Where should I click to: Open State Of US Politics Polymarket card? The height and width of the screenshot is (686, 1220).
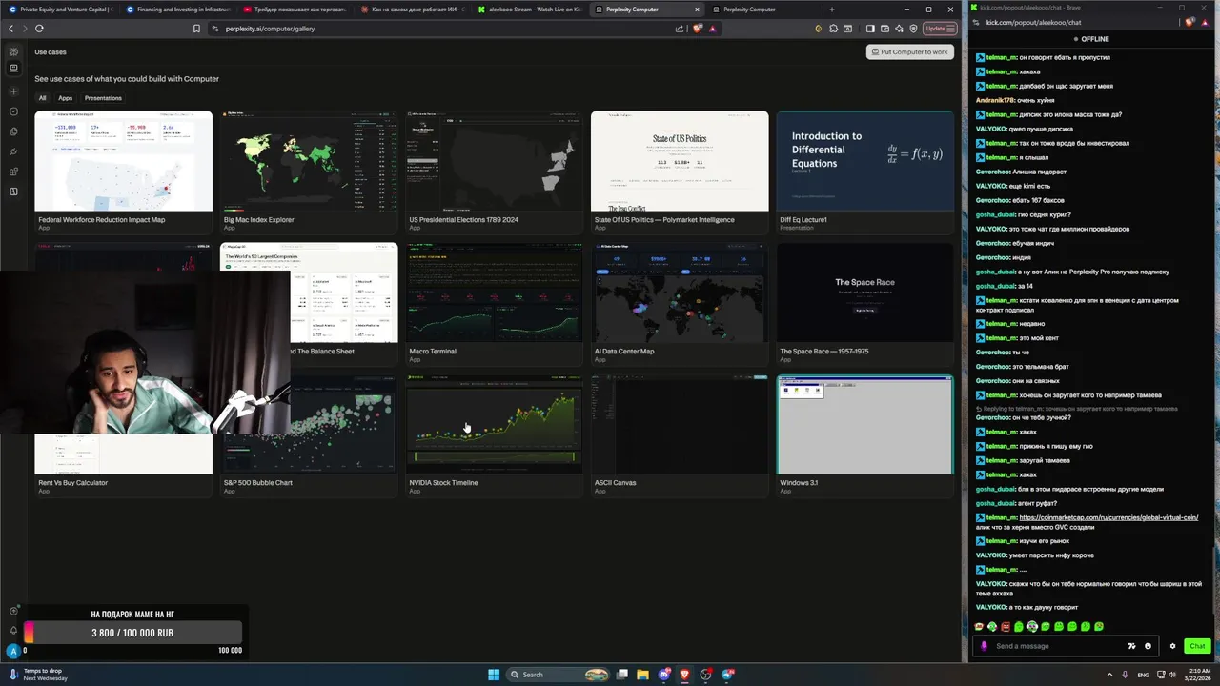(680, 171)
